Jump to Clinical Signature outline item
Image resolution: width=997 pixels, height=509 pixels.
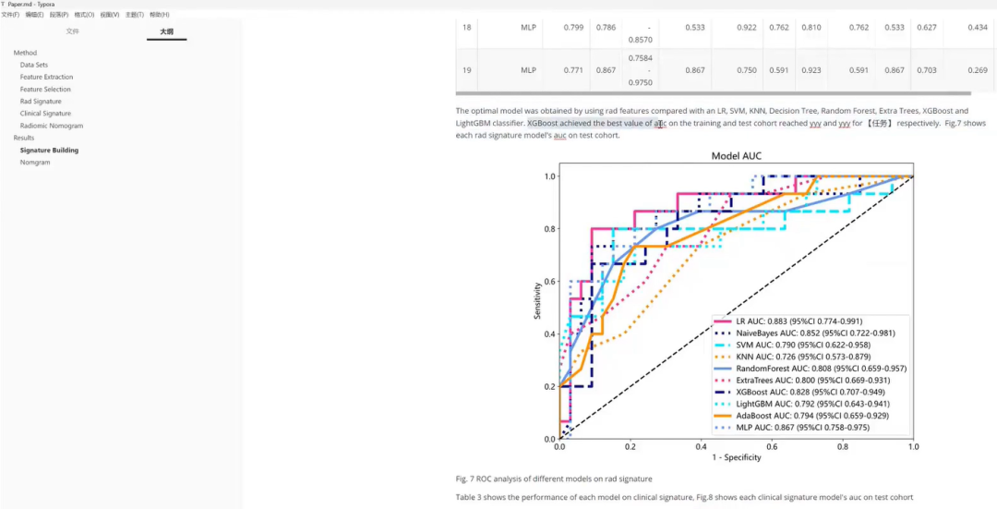pos(45,114)
